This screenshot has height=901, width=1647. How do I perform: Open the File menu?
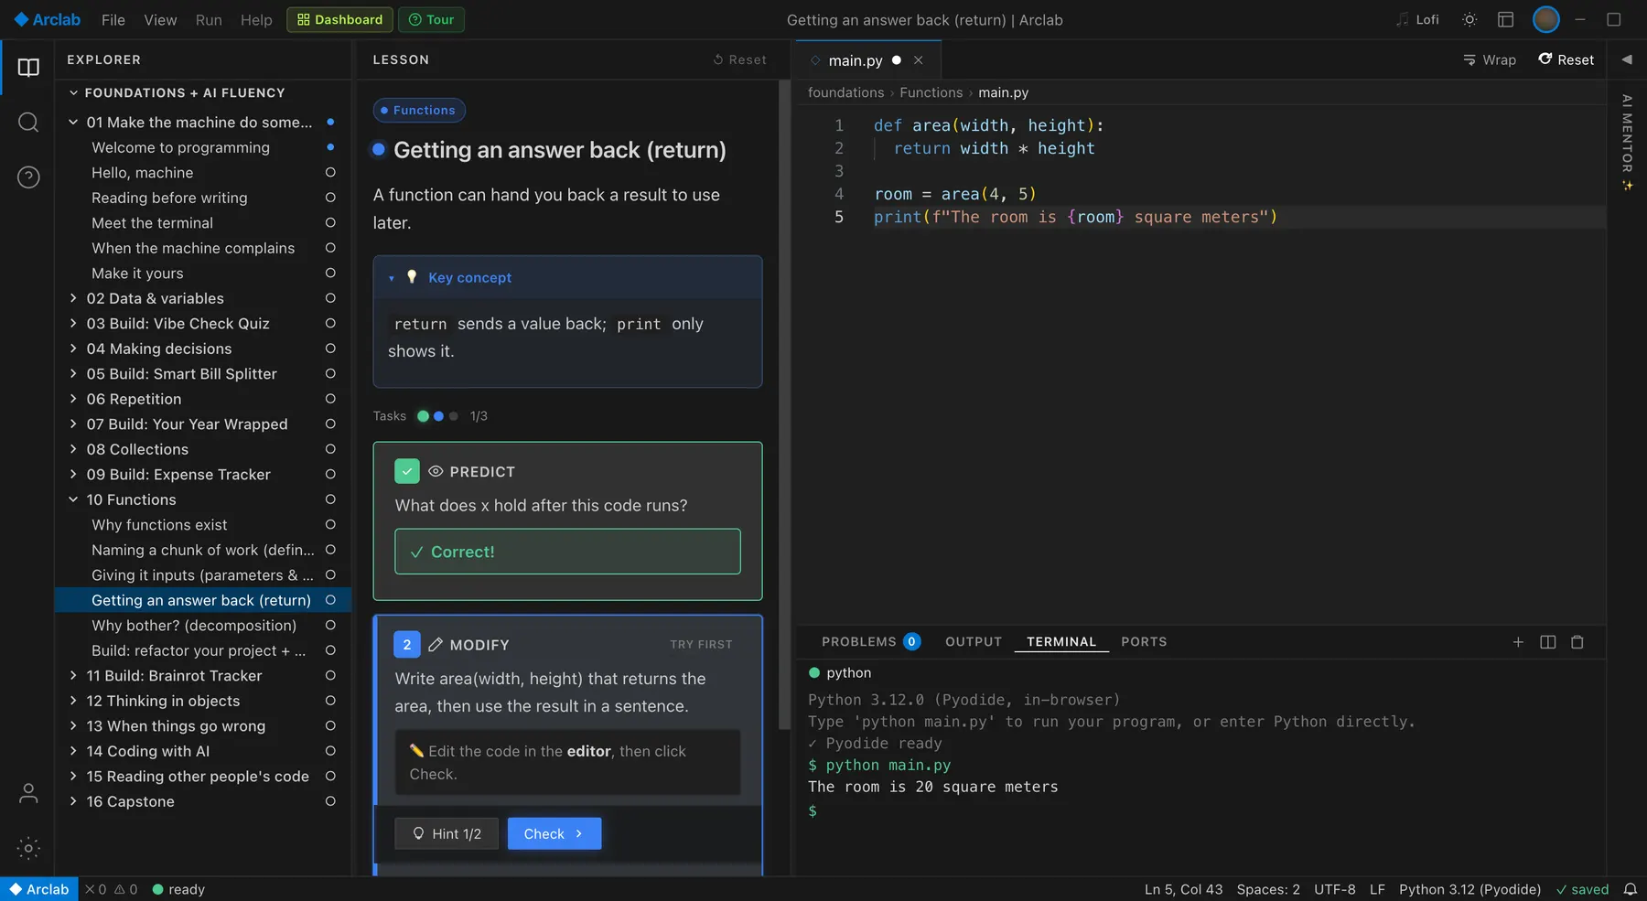(x=113, y=19)
